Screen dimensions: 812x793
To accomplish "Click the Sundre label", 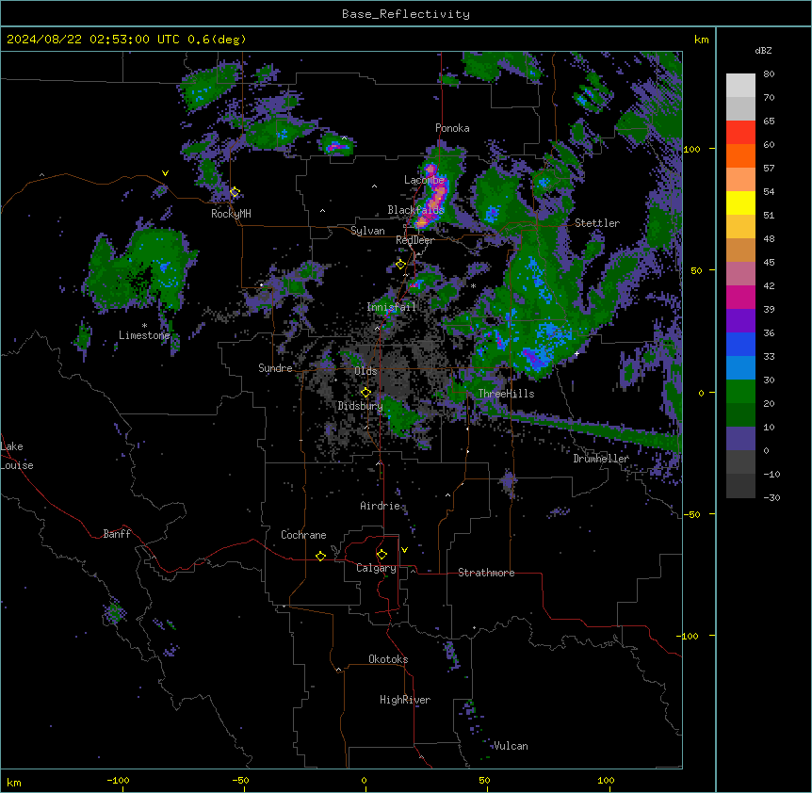I will pyautogui.click(x=275, y=368).
